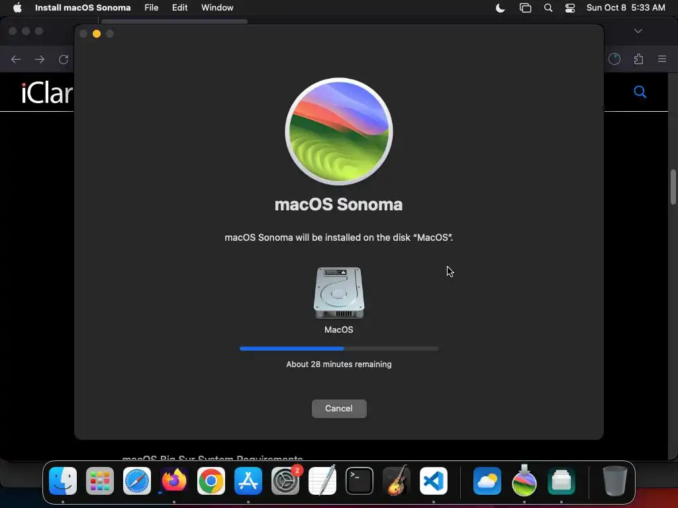The width and height of the screenshot is (678, 508).
Task: Click the date and time in menu bar
Action: pyautogui.click(x=626, y=7)
